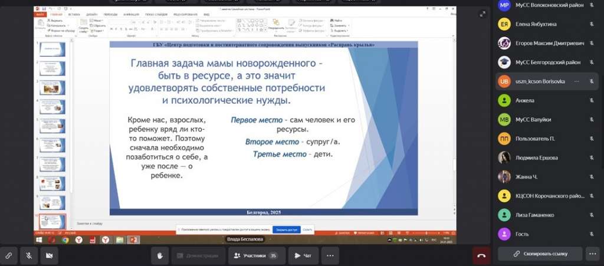Click PowerPoint icon in the shared taskbar
Viewport: 604px width, 266px height.
tap(134, 240)
